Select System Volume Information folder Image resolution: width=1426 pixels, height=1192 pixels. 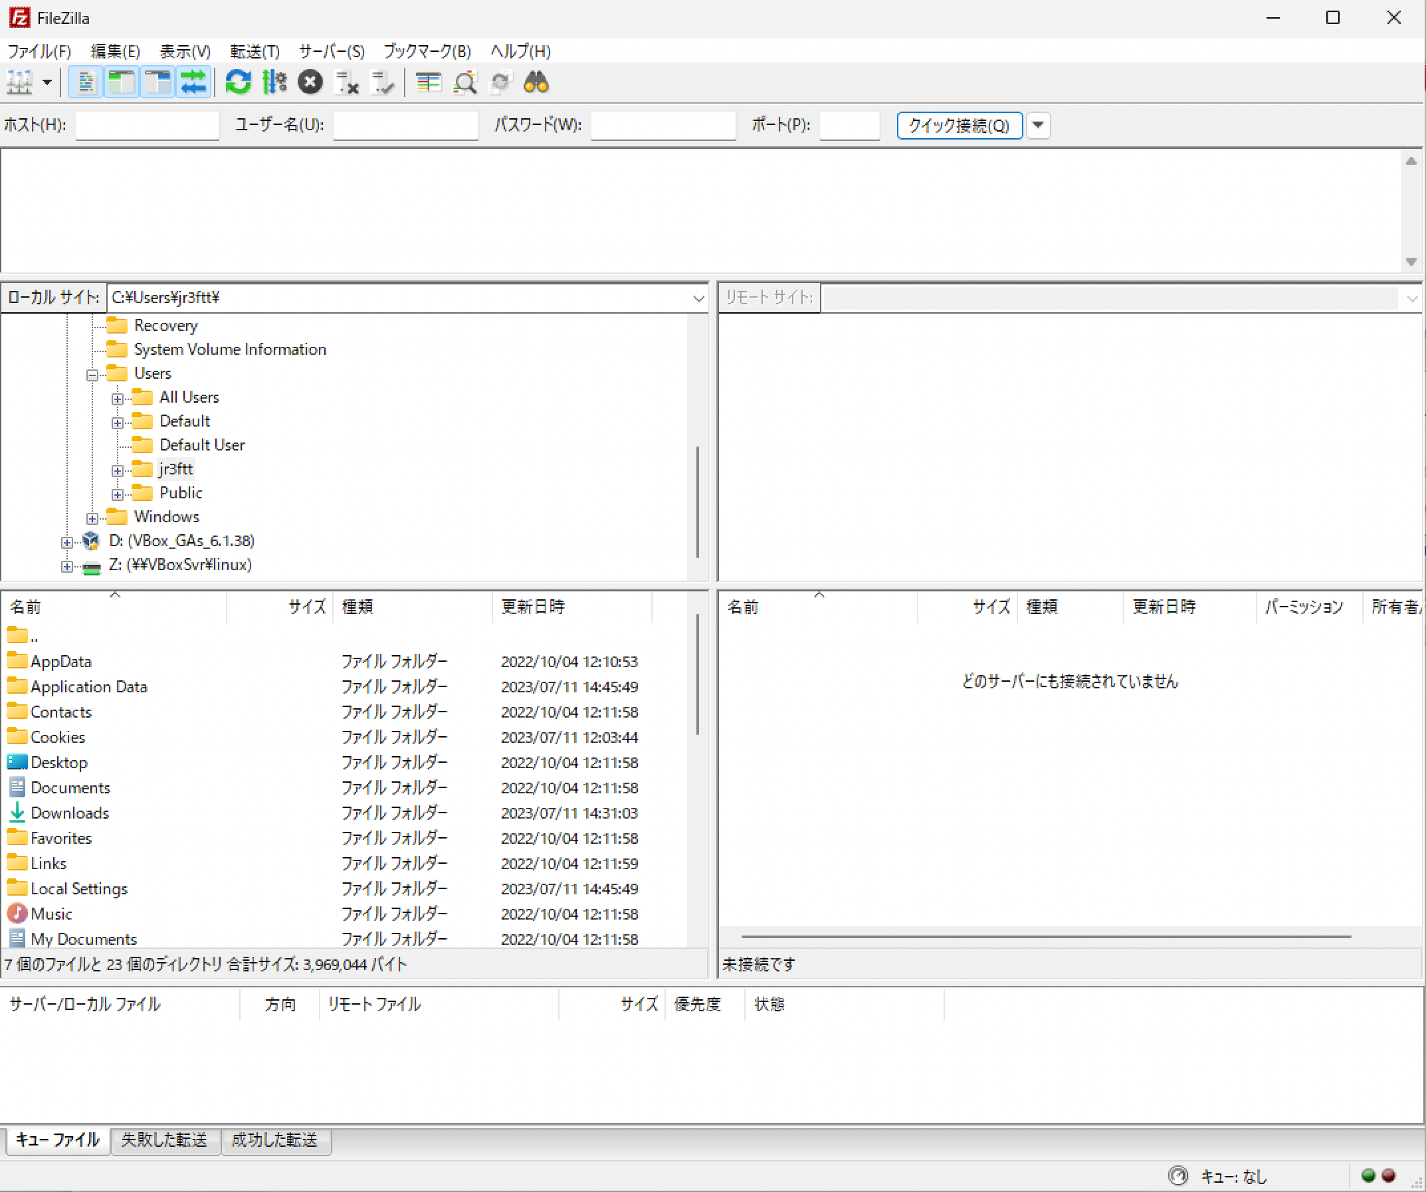coord(229,349)
